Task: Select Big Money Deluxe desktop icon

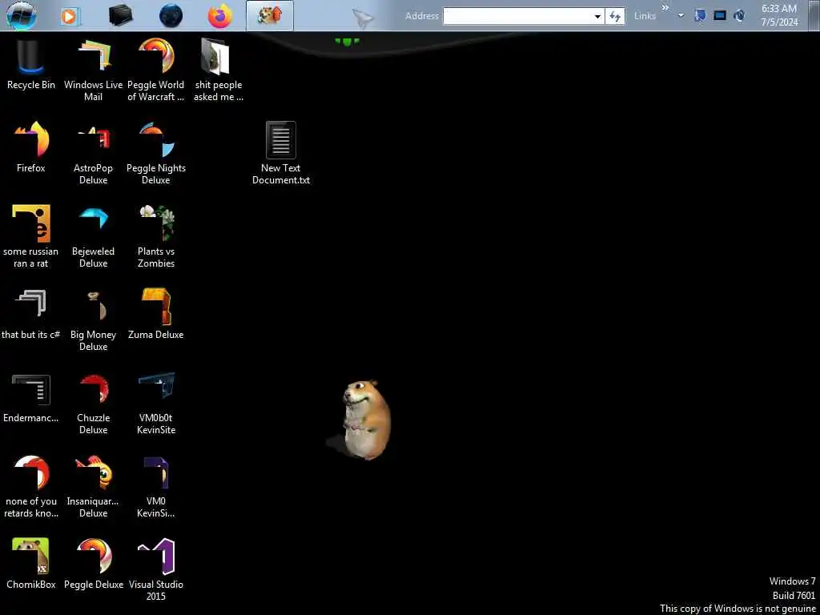Action: (x=94, y=320)
